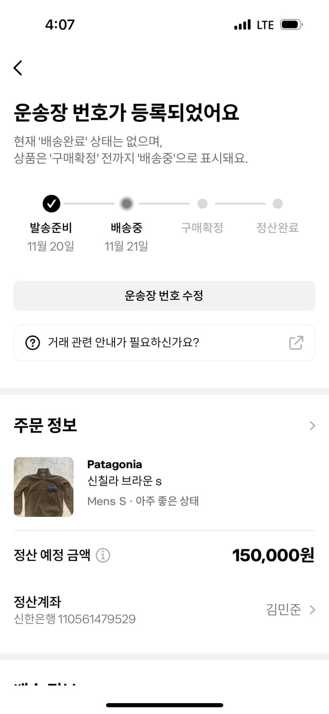329x714 pixels.
Task: Tap the checkmark icon on 발송준비 step
Action: [x=51, y=203]
